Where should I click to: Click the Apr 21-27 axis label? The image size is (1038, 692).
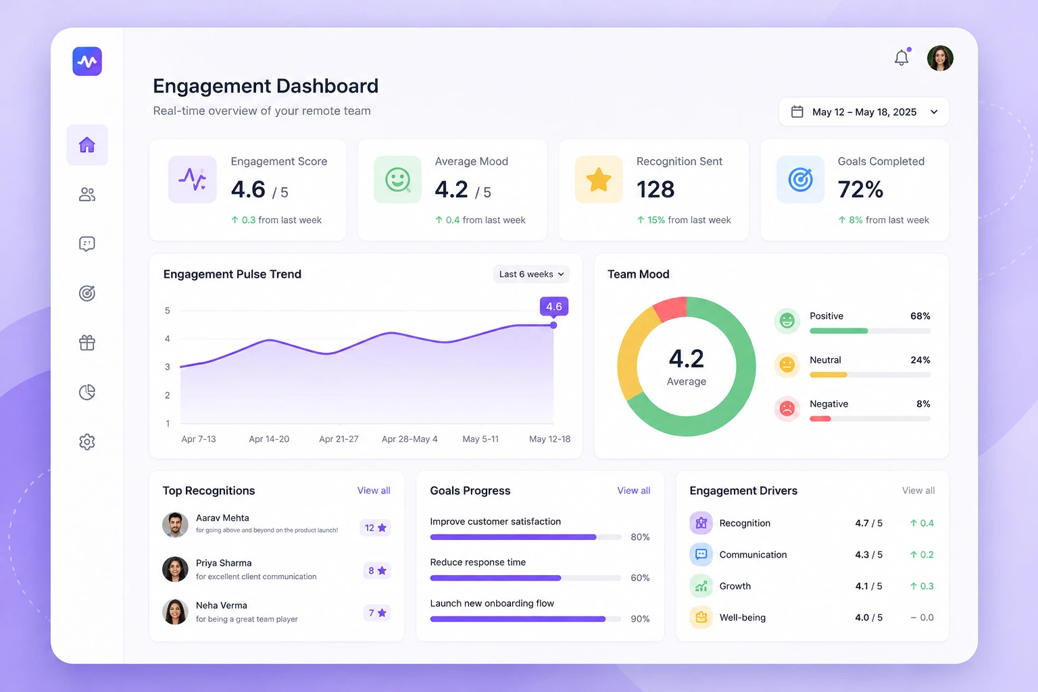tap(339, 439)
